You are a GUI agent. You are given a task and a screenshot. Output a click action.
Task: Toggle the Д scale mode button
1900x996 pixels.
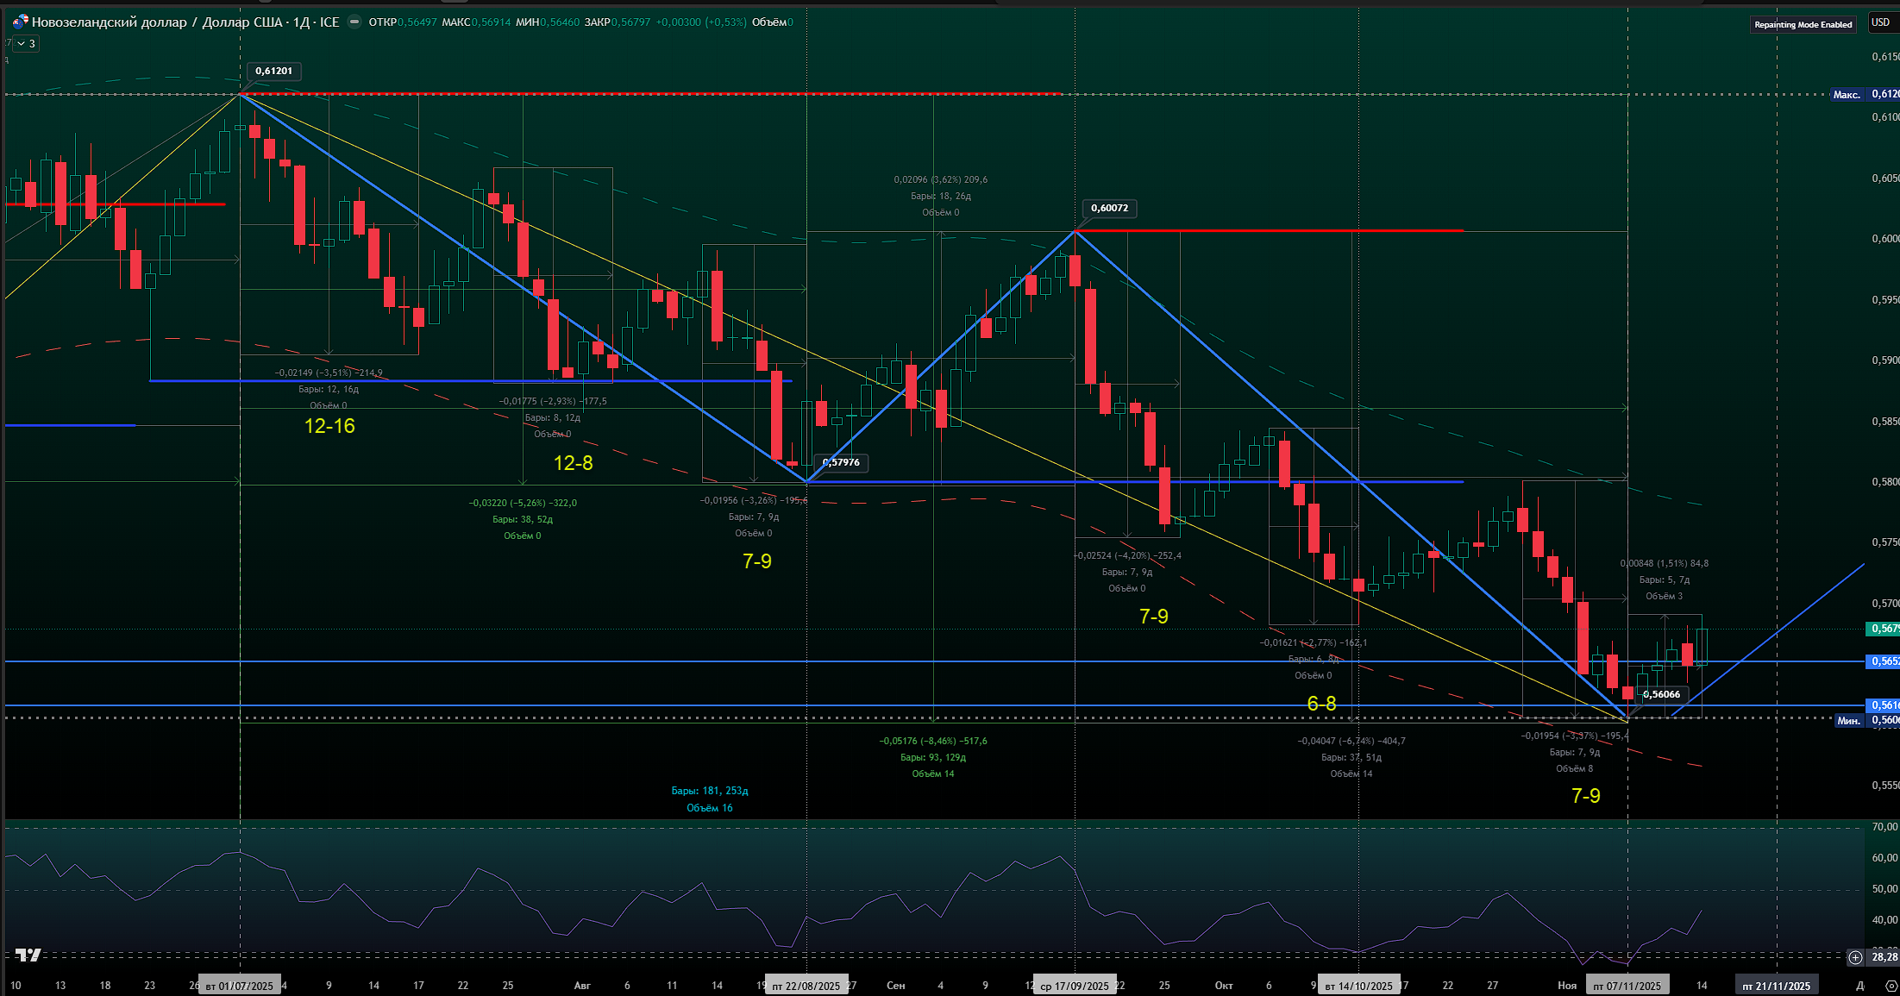coord(1859,985)
